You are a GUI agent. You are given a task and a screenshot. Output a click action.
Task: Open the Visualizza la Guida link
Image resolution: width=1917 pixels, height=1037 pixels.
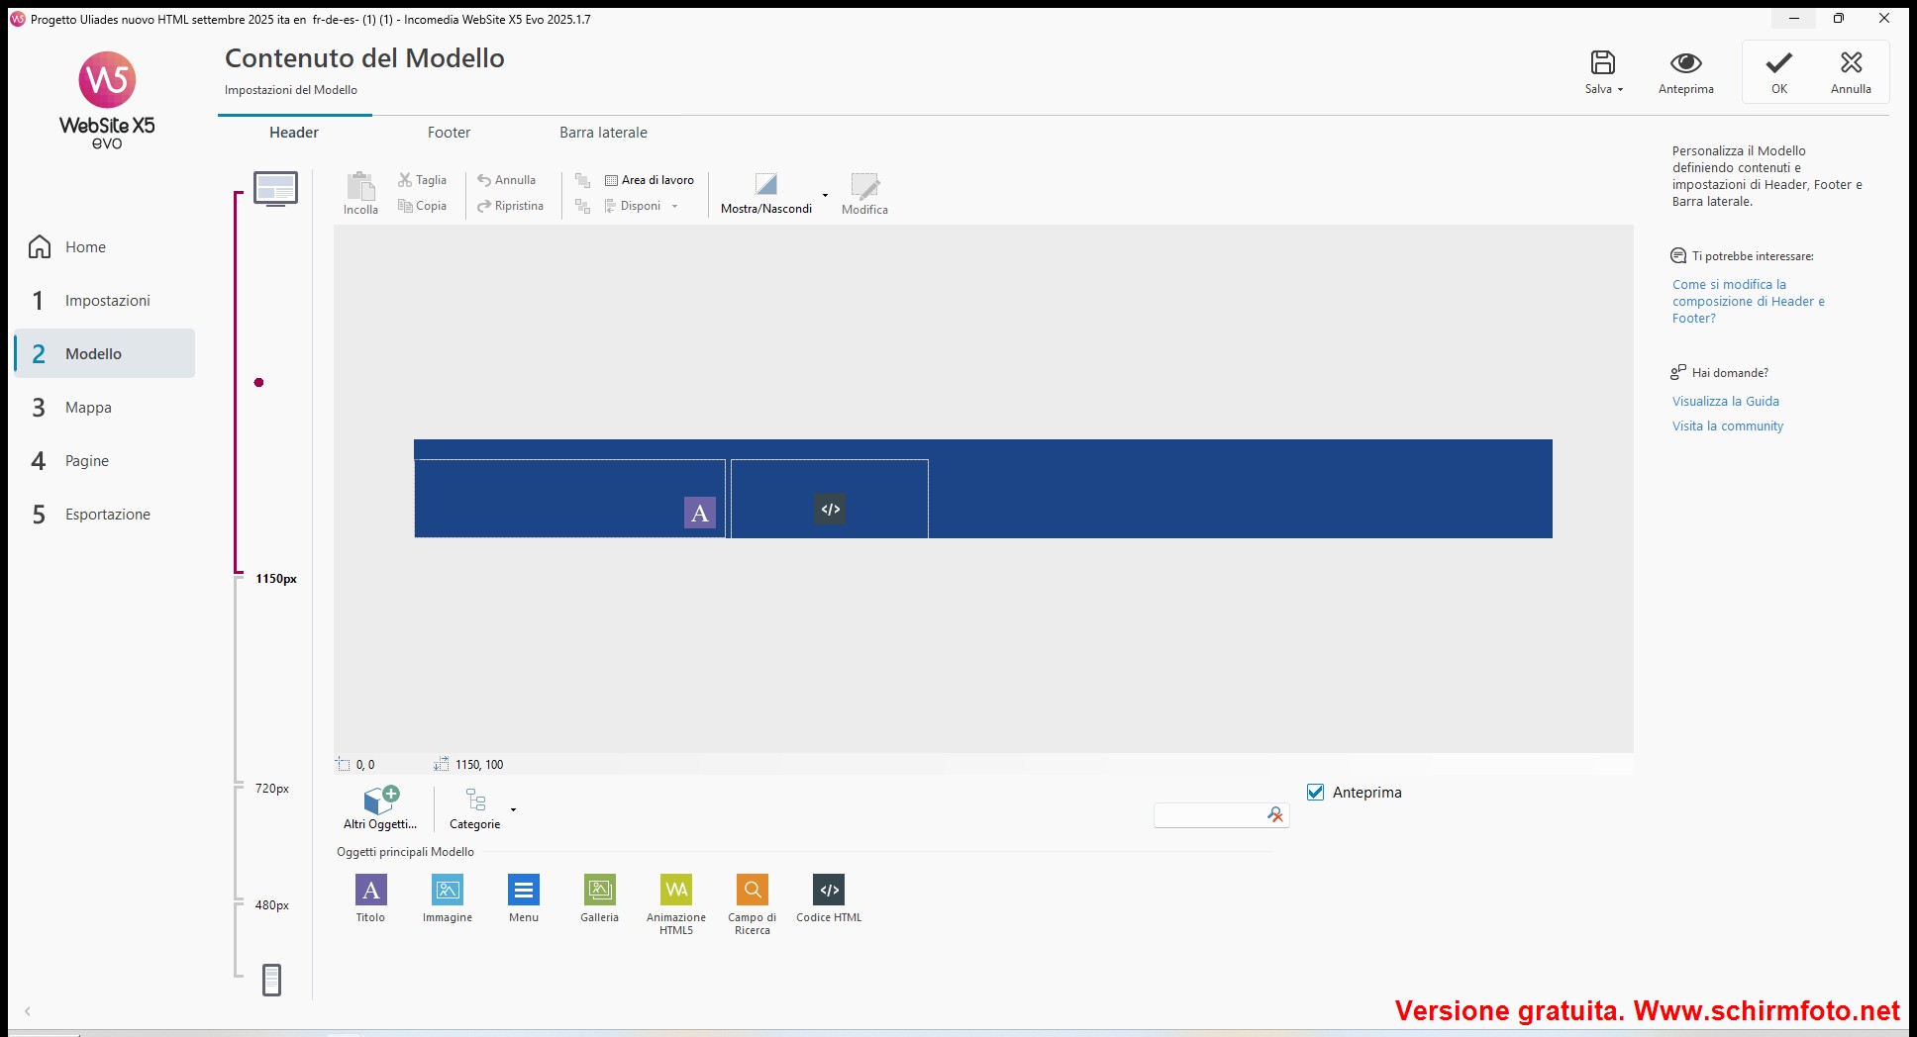(1725, 402)
